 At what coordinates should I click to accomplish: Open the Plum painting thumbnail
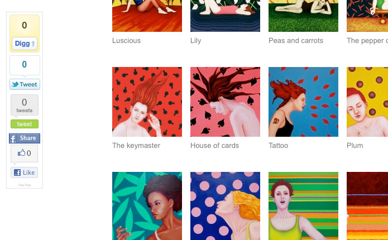[367, 102]
